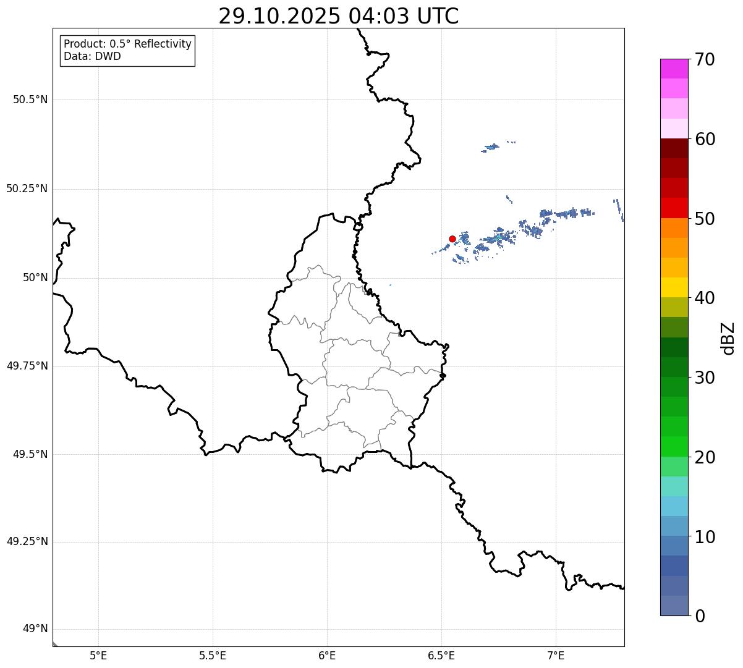The width and height of the screenshot is (743, 668).
Task: Click the colorbar tick label '60'
Action: [x=705, y=139]
